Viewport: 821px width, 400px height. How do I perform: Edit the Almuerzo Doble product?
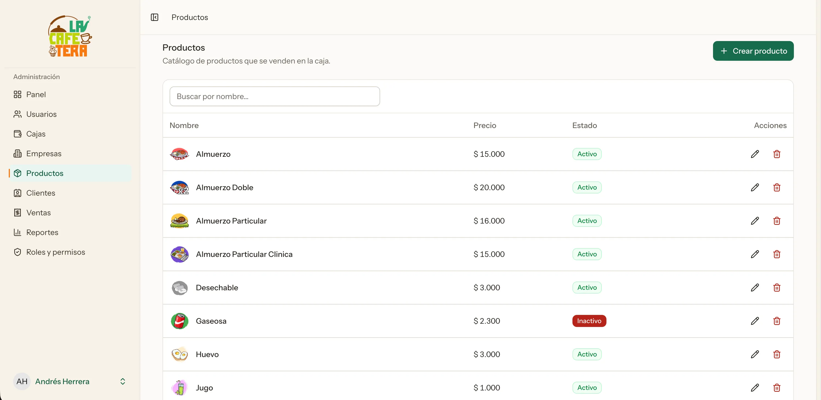tap(755, 187)
